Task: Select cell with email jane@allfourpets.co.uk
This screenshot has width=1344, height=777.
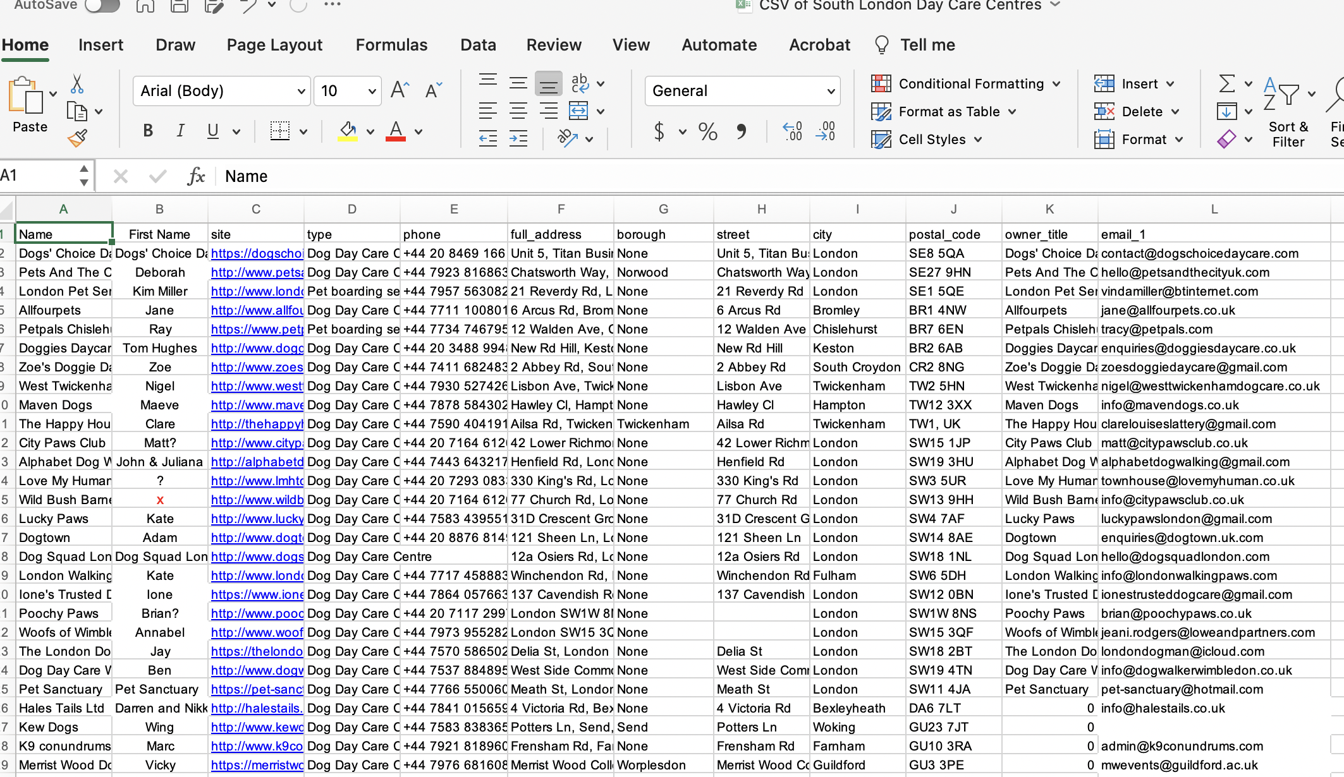Action: click(1214, 310)
